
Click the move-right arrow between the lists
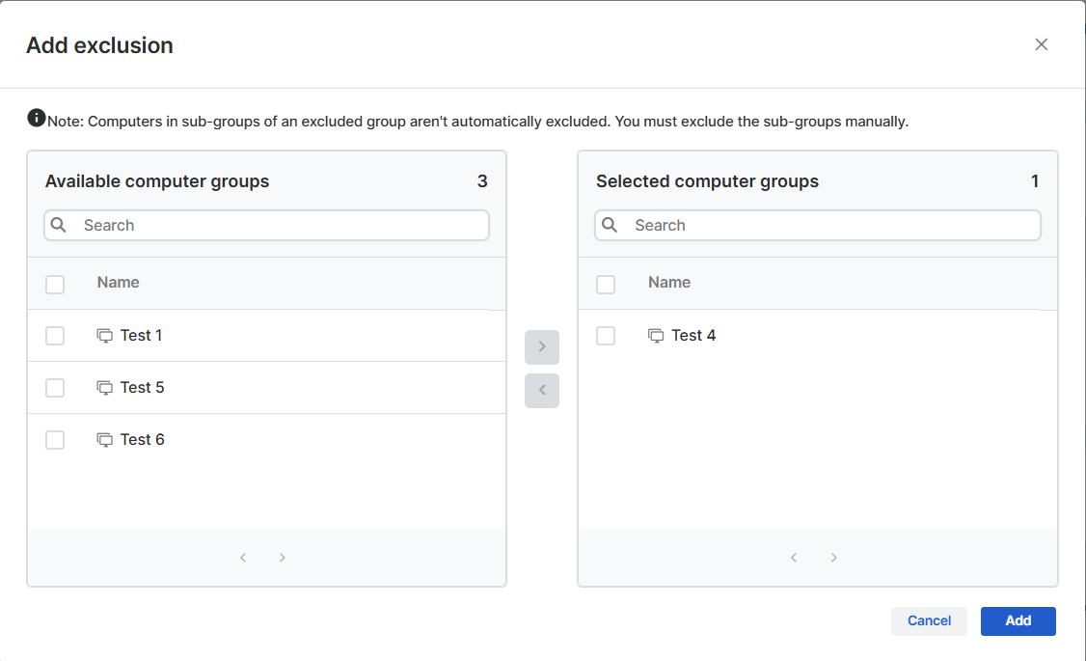click(542, 347)
